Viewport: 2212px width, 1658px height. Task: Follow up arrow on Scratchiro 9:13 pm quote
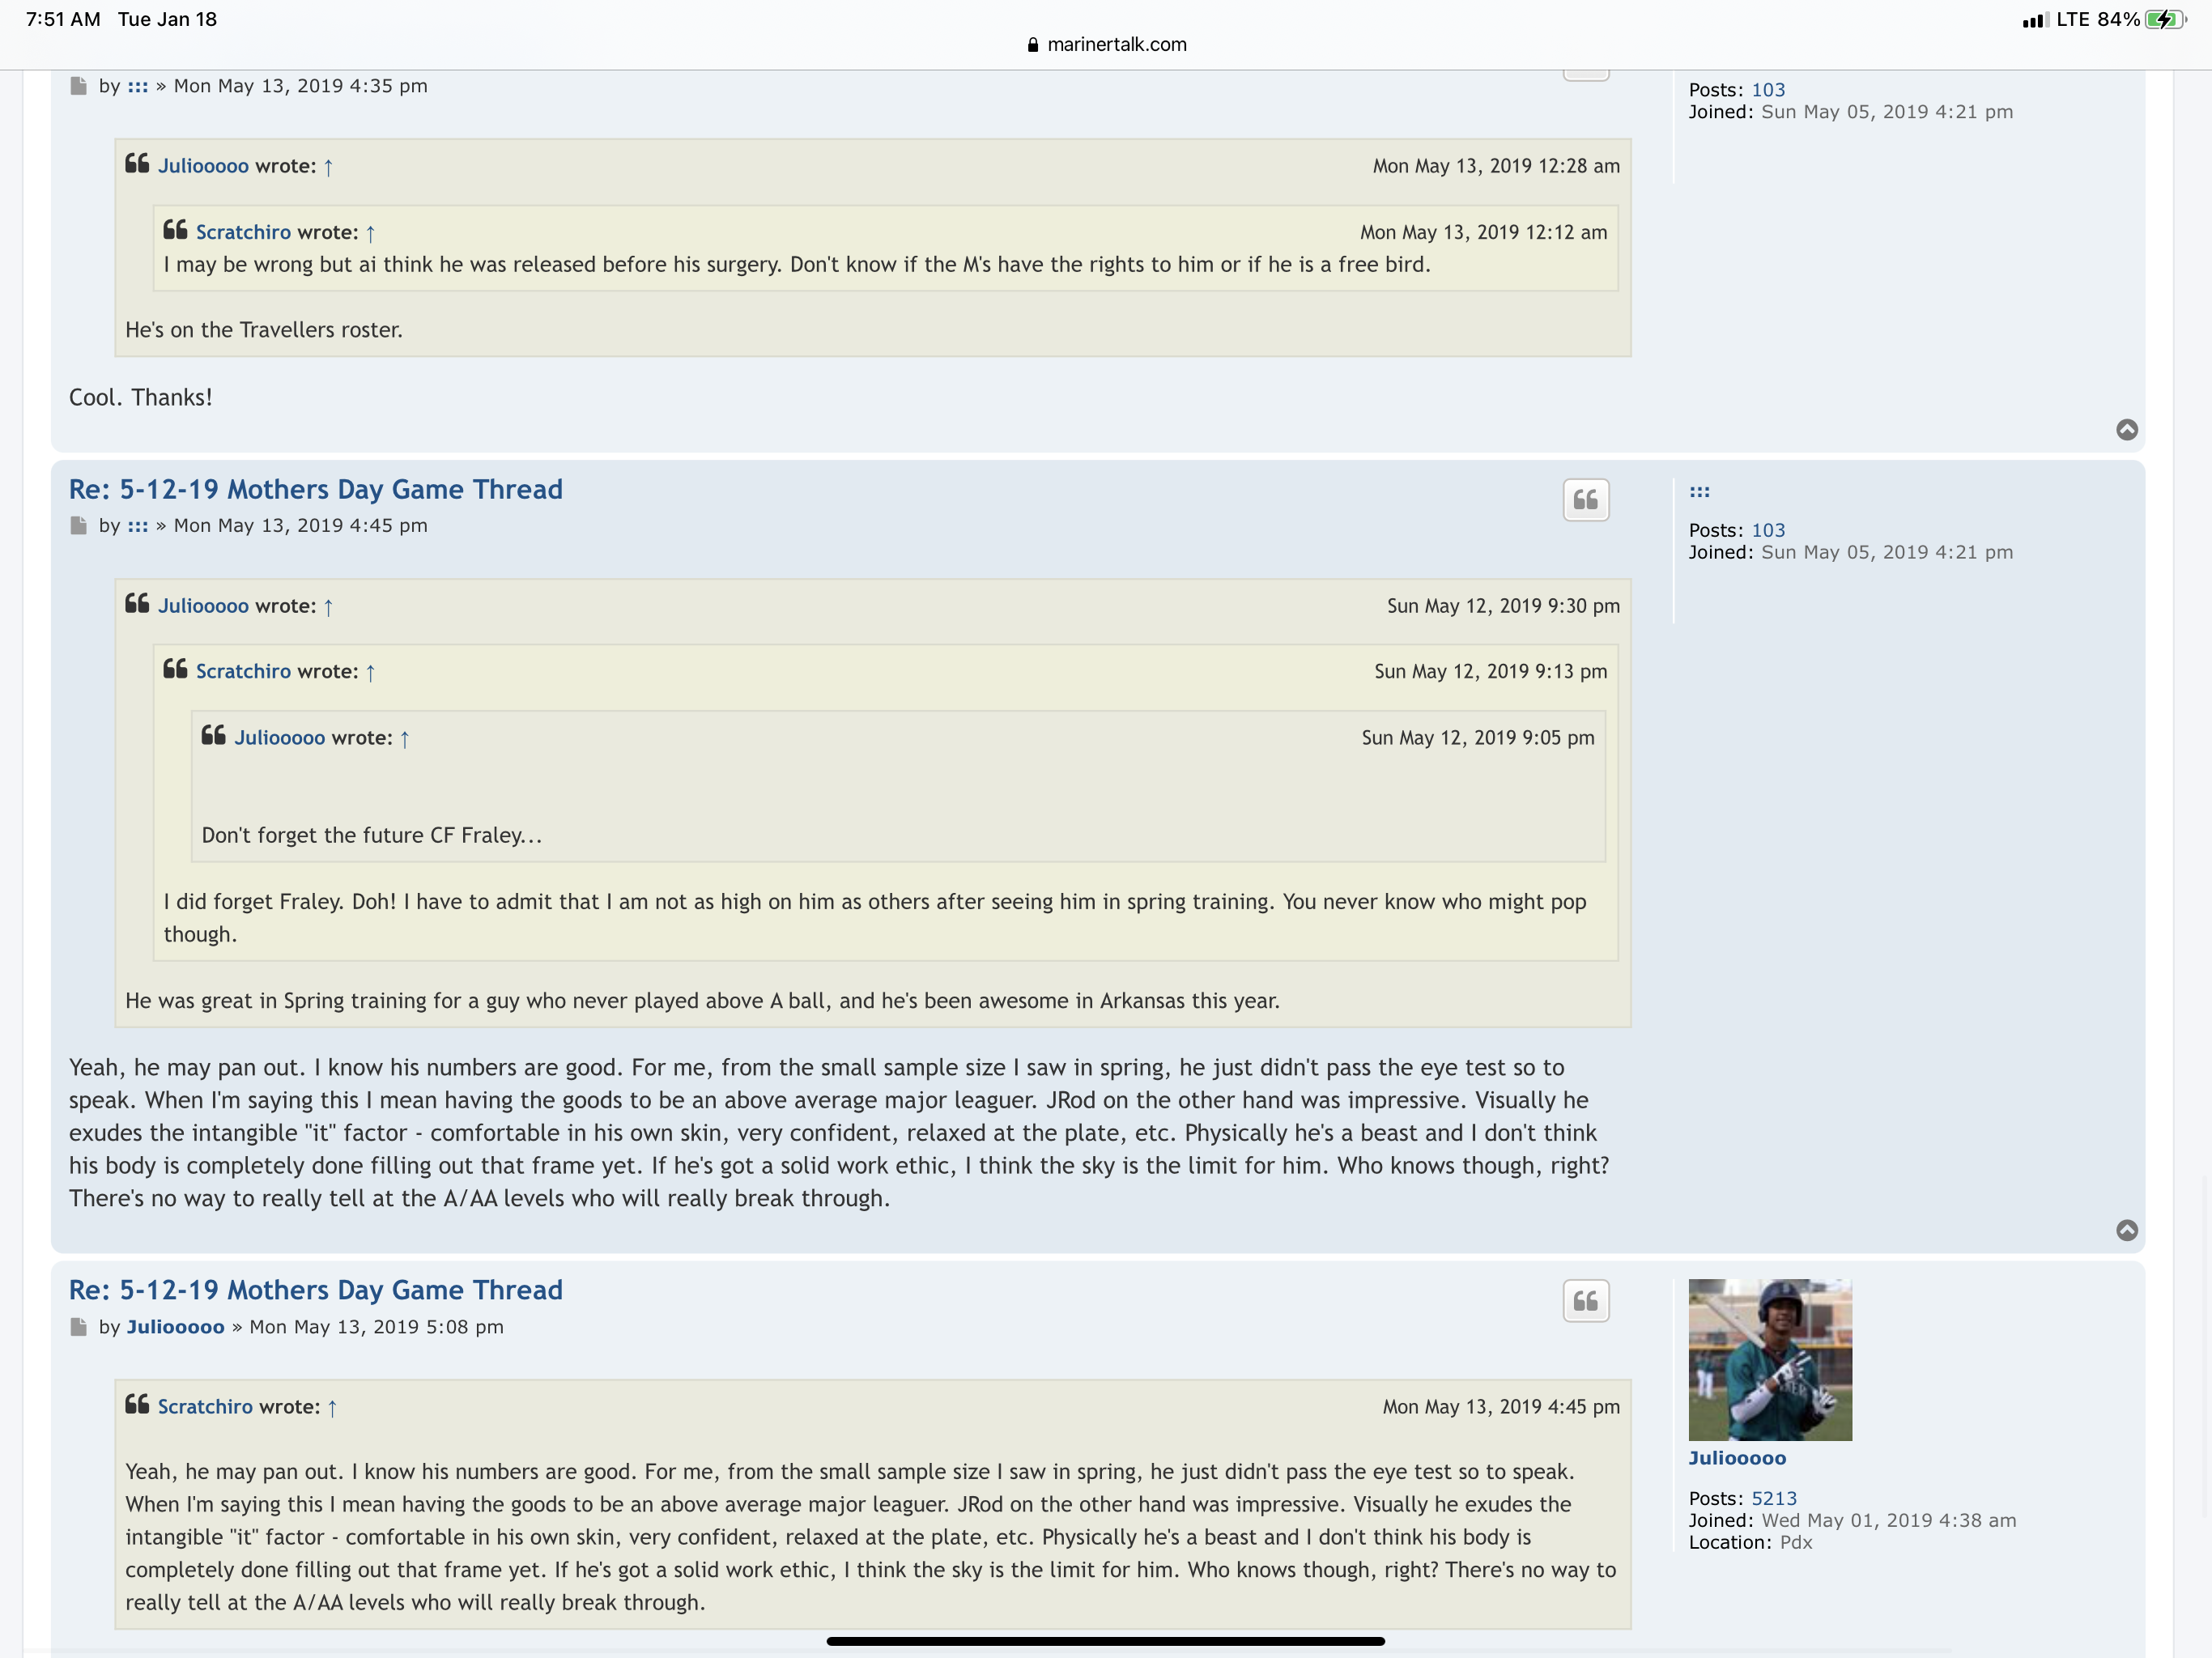click(x=370, y=673)
